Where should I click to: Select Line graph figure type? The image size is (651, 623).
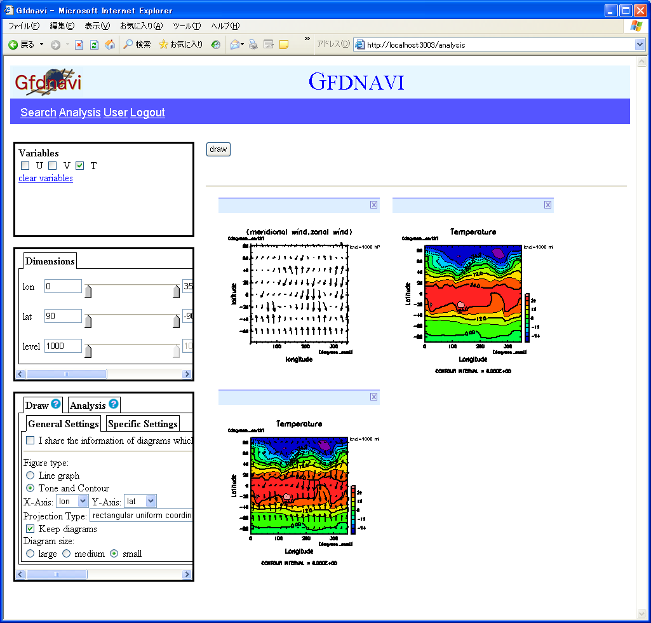pos(30,475)
